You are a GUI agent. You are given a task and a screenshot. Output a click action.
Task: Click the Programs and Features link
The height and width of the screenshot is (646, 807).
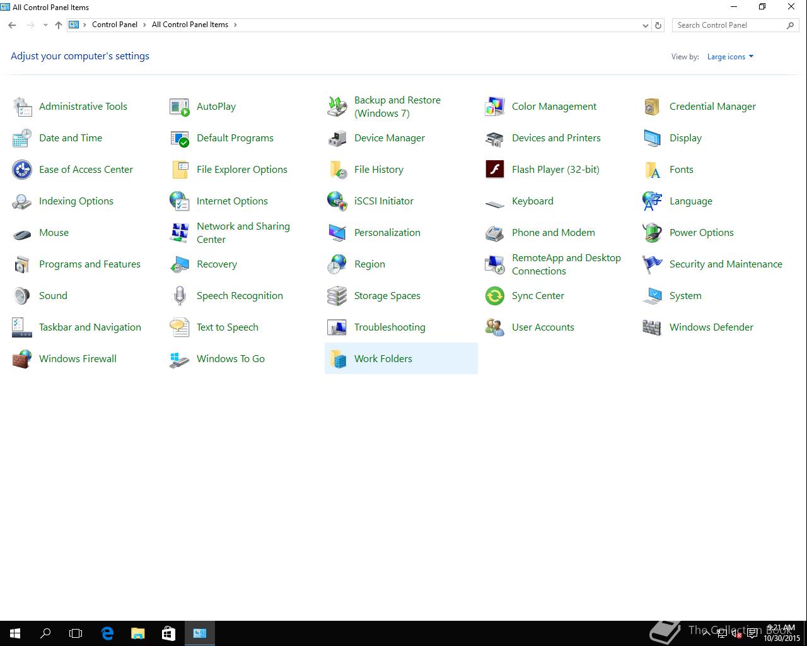pos(90,264)
